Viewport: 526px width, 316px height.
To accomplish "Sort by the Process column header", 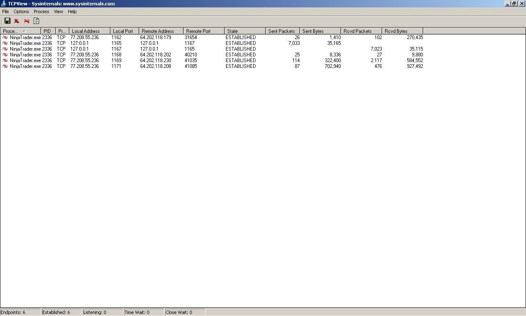I will pos(21,31).
